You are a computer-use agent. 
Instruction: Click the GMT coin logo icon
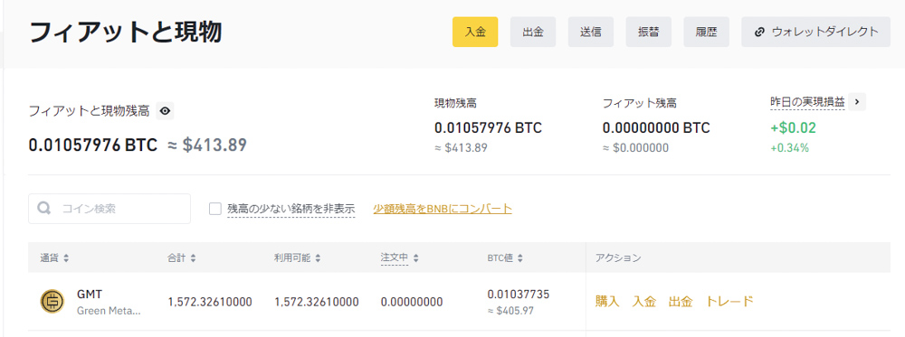[52, 301]
